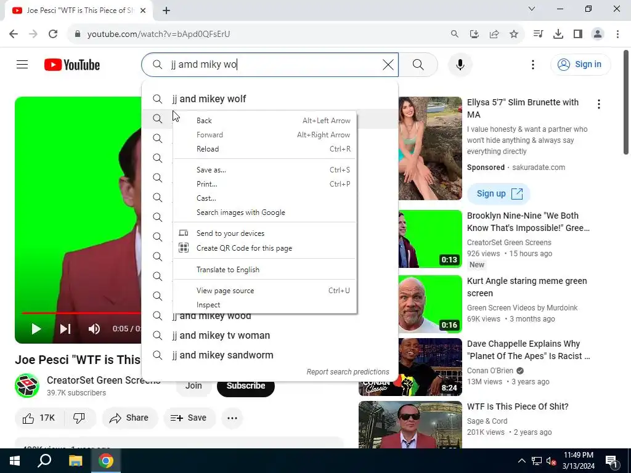Open more actions ellipsis below video
Viewport: 631px width, 473px height.
(232, 418)
